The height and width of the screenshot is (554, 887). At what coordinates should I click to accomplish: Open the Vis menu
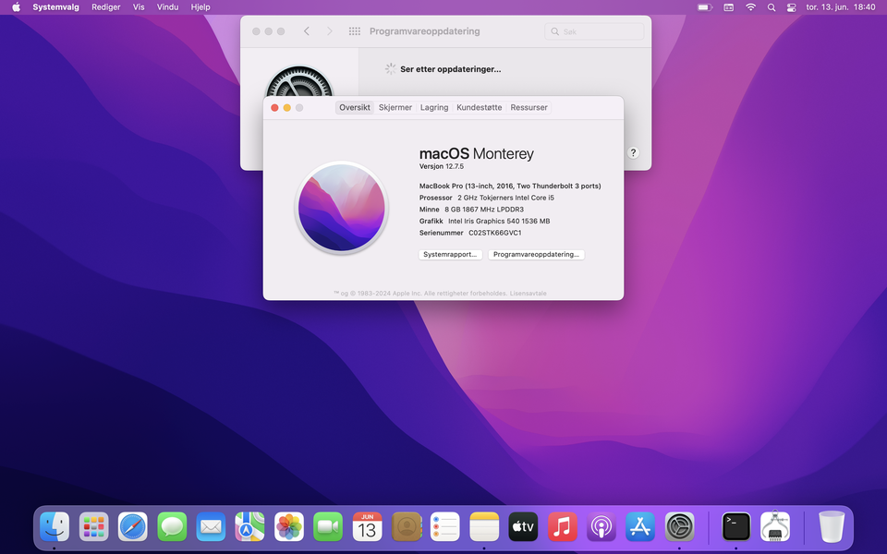(139, 7)
